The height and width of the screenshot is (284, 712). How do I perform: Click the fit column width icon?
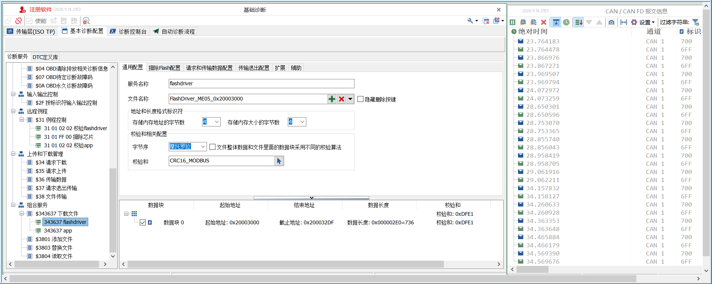tap(624, 22)
